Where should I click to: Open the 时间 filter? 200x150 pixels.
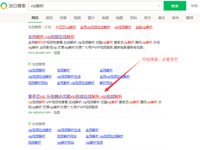[195, 6]
